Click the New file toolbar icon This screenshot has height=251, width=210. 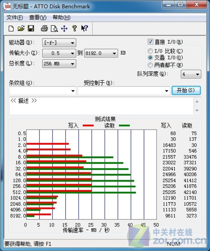click(11, 29)
